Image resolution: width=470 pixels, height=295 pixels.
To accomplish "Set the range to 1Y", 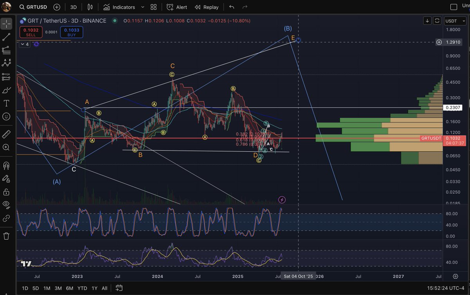I will (x=94, y=288).
